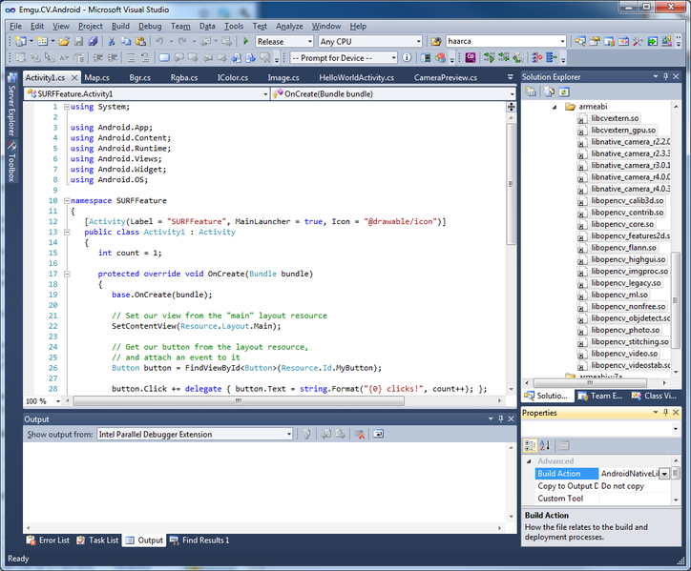
Task: Click the purple Co extension icon
Action: click(471, 58)
